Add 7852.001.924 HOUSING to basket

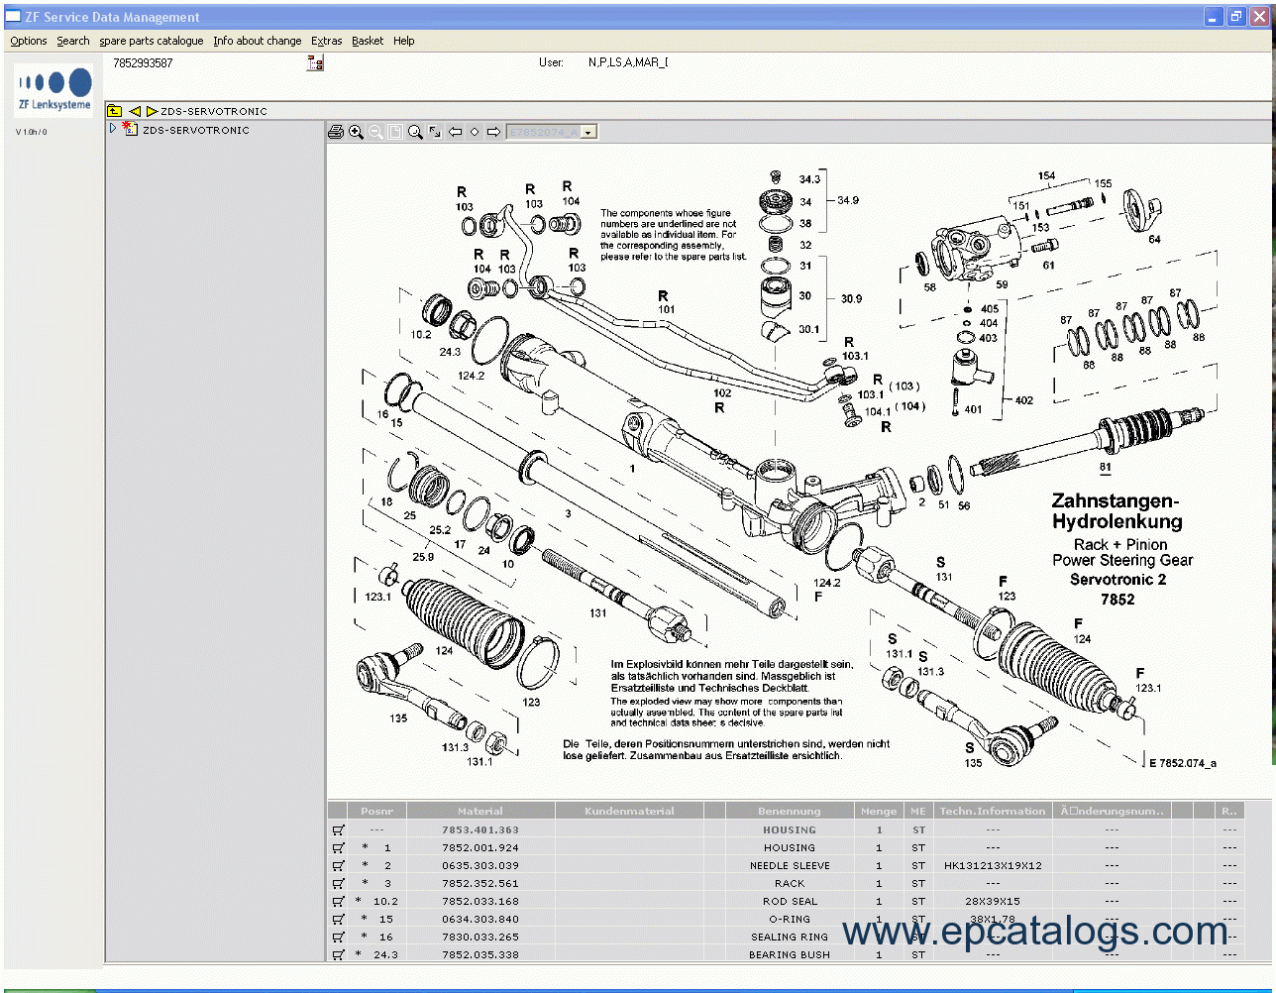[338, 847]
